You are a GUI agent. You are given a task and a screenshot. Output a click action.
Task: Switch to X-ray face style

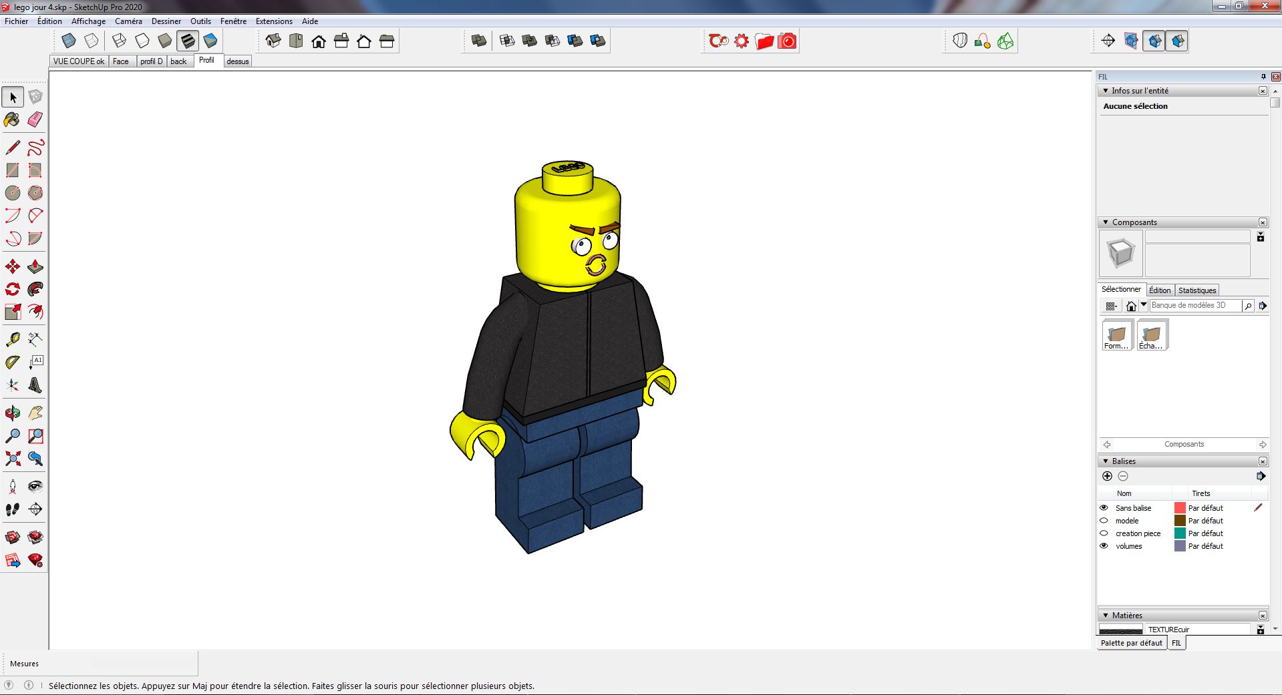(69, 41)
